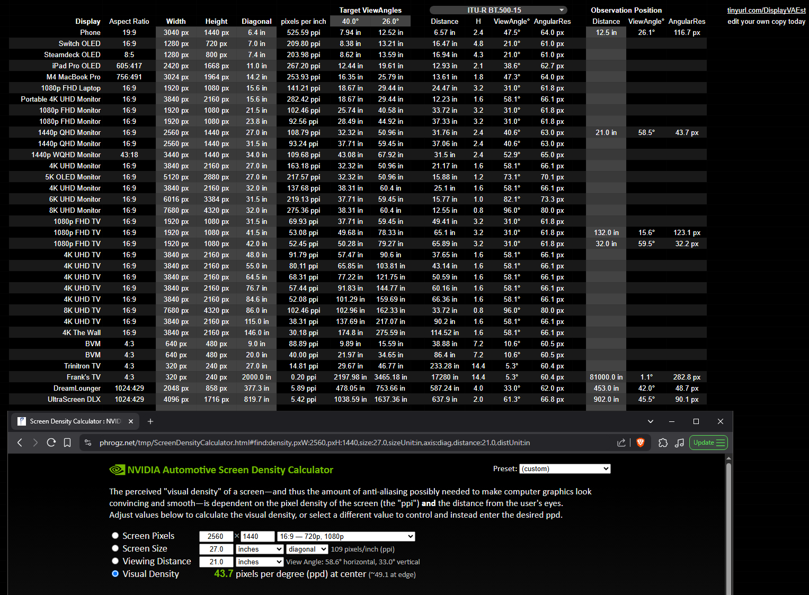Screen dimensions: 809x595
Task: Open Brave Shields lion icon
Action: click(641, 443)
